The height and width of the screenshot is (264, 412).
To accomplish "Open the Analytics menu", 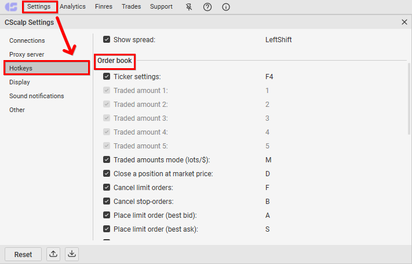I will coord(72,6).
